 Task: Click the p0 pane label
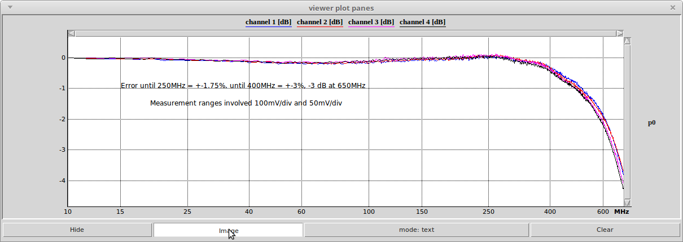point(651,122)
